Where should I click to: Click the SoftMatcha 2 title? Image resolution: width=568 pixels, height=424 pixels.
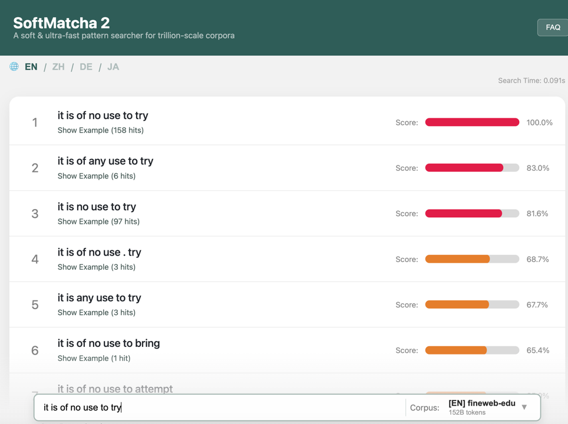coord(62,23)
